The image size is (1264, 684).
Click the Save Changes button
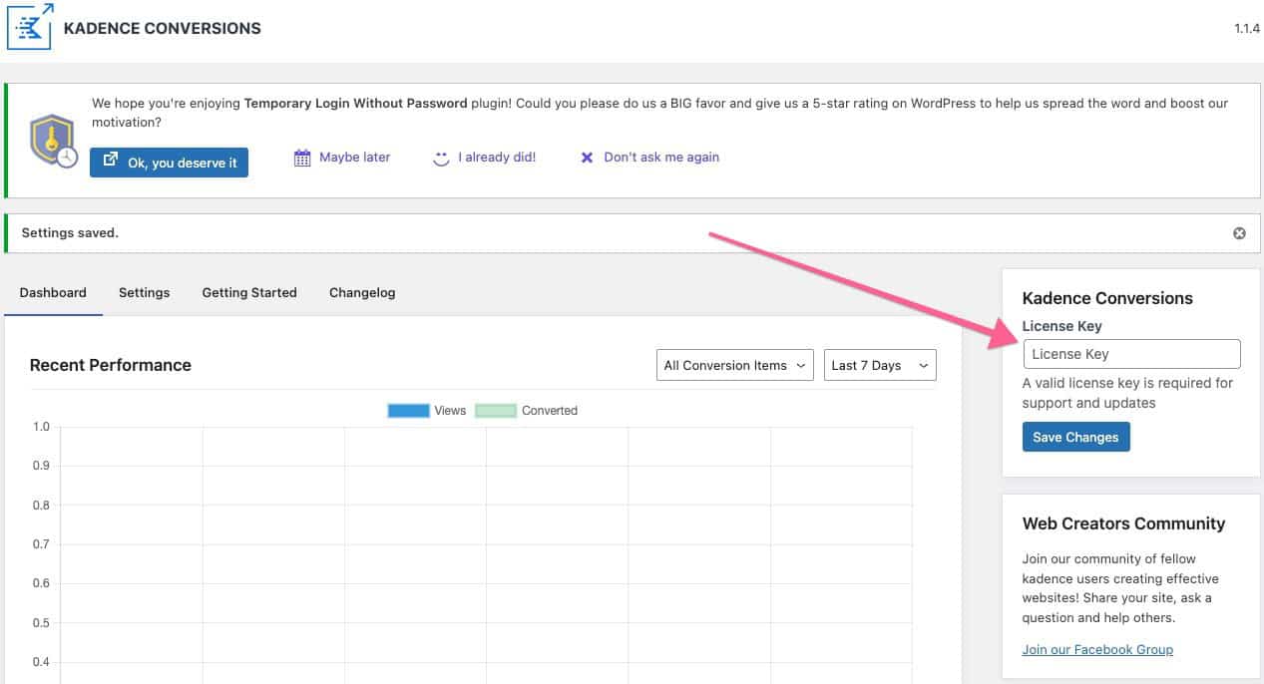tap(1075, 438)
